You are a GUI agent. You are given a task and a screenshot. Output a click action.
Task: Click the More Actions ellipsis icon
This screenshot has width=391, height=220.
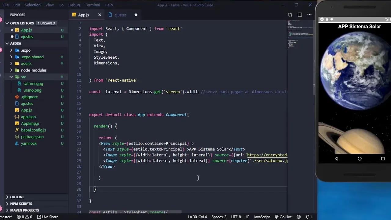coord(309,14)
